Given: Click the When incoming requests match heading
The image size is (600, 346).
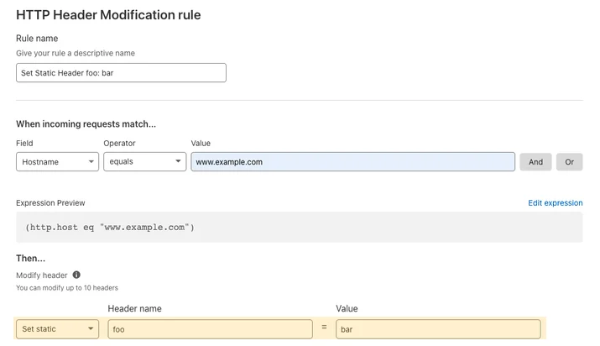Looking at the screenshot, I should point(86,124).
